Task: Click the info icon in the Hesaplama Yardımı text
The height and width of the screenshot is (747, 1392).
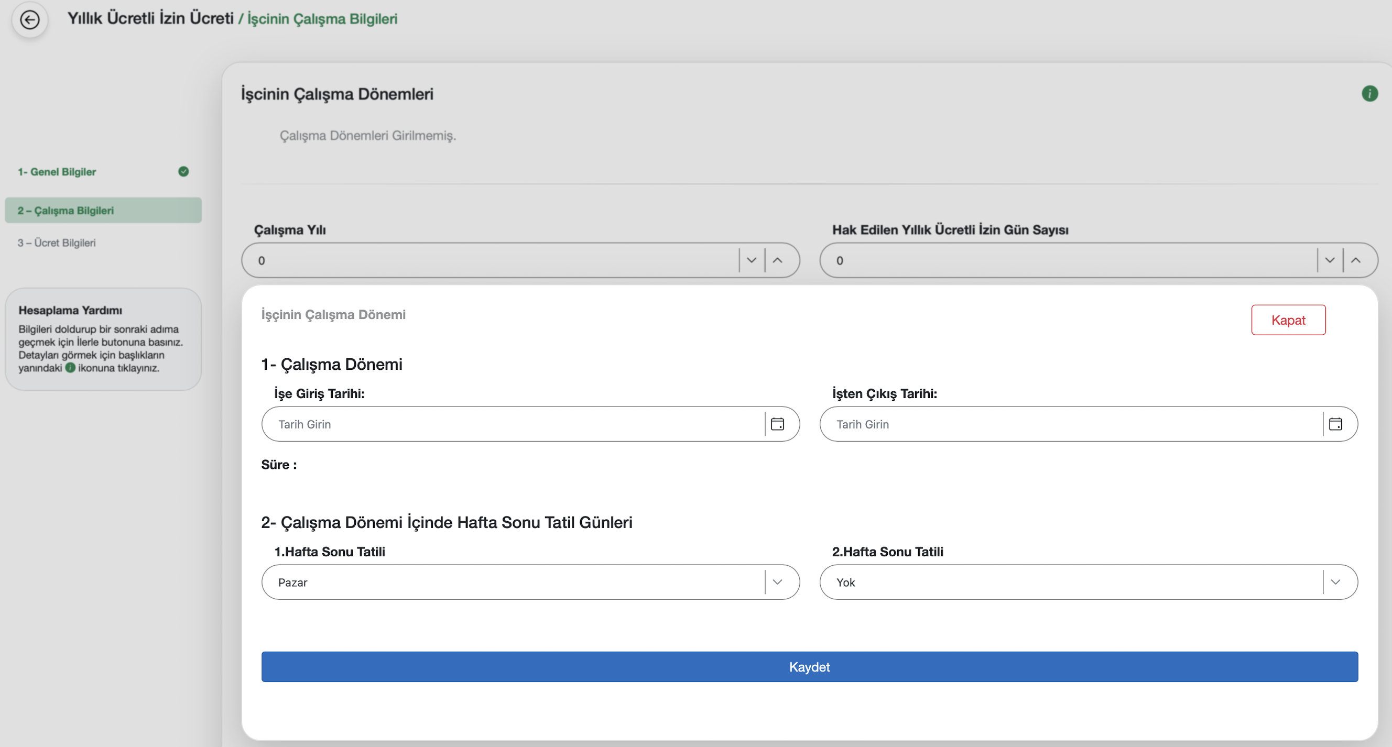Action: tap(70, 368)
